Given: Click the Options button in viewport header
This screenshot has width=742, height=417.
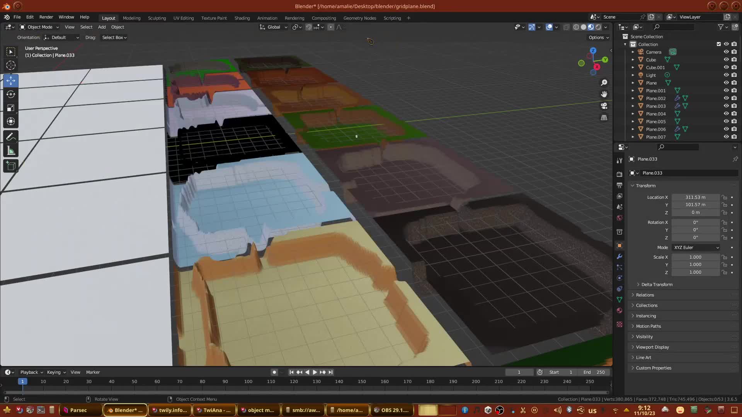Looking at the screenshot, I should pyautogui.click(x=598, y=37).
